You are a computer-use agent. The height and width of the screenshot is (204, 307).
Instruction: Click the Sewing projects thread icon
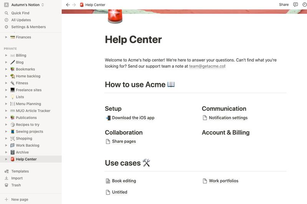tap(13, 132)
